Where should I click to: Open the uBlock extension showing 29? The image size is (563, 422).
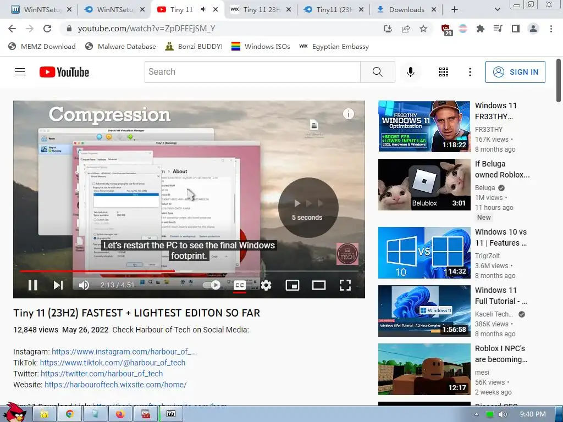point(446,30)
